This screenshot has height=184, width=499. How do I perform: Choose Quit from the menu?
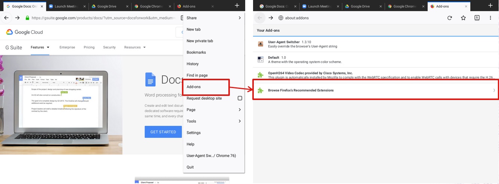[x=214, y=167]
